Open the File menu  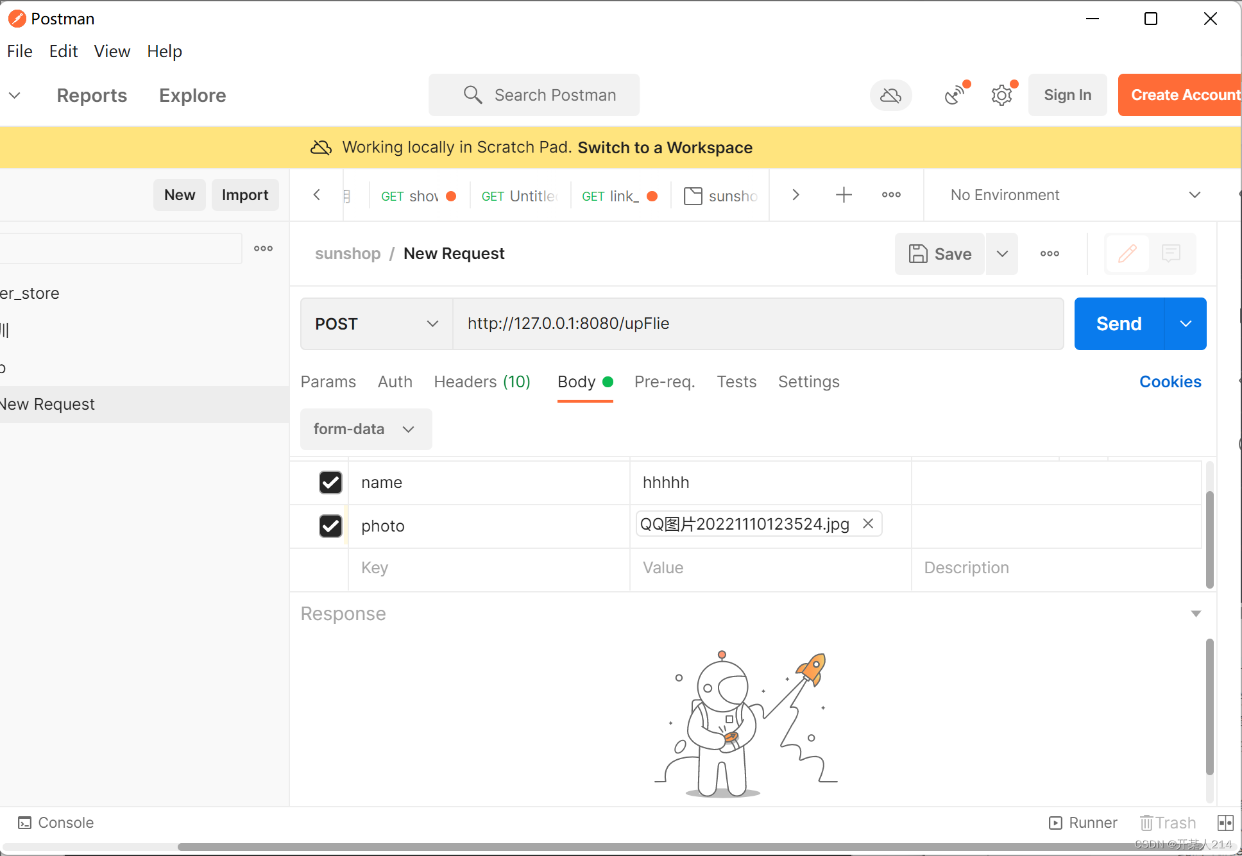click(x=19, y=51)
